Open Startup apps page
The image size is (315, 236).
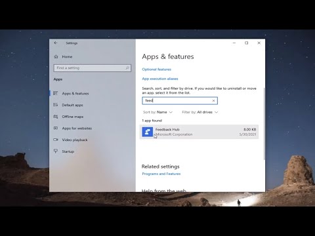click(68, 151)
